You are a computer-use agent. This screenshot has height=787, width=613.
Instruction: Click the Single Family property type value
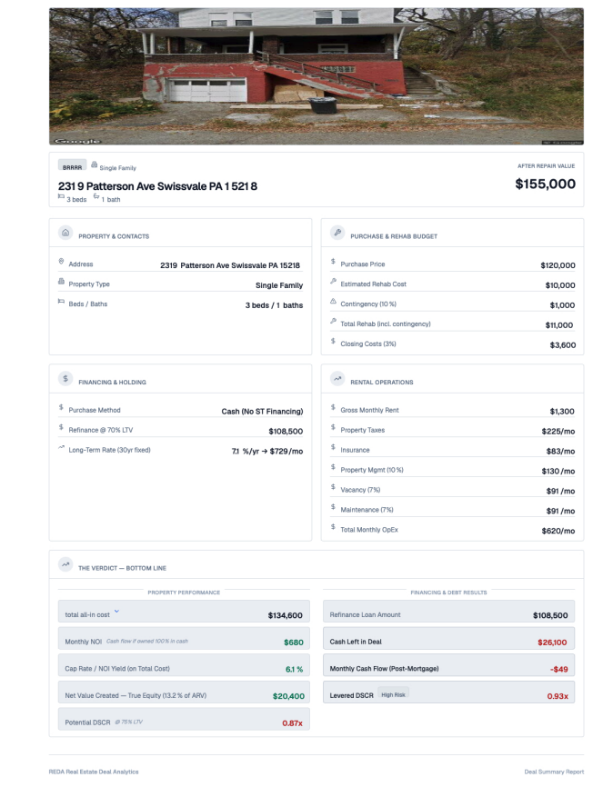pyautogui.click(x=279, y=285)
